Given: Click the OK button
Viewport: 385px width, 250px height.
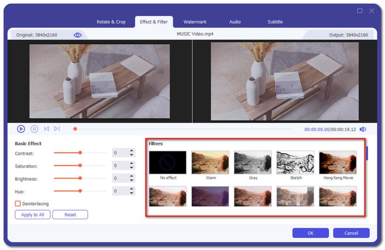Looking at the screenshot, I should pyautogui.click(x=310, y=233).
